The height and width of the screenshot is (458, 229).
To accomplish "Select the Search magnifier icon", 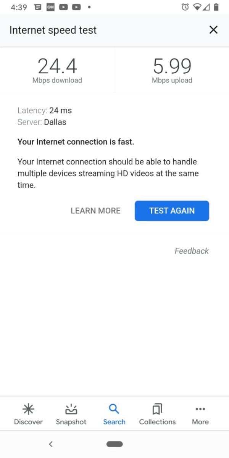I will click(114, 409).
